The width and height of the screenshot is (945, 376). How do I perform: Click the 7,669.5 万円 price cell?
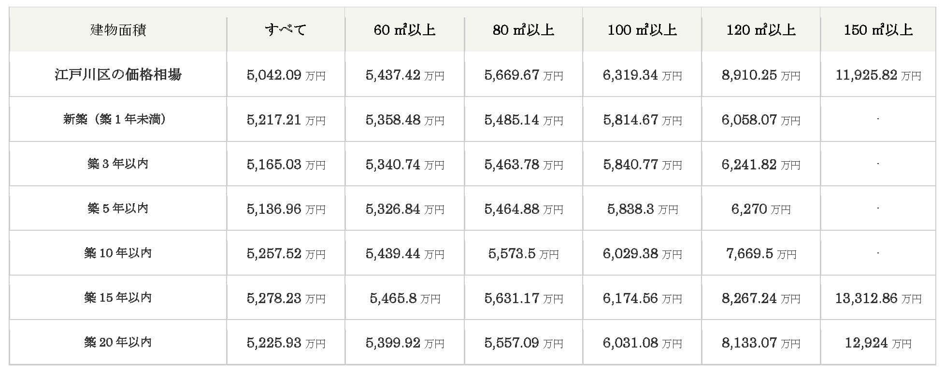pyautogui.click(x=761, y=253)
